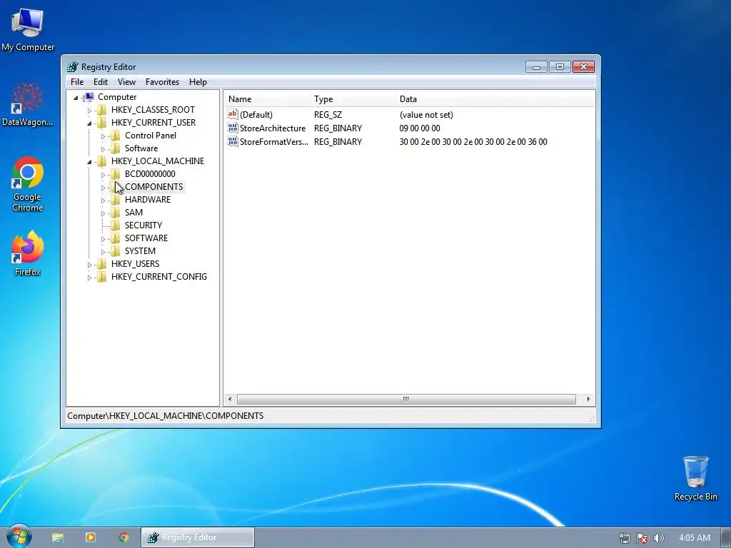Click the HKEY_LOCAL_MACHINE folder icon
This screenshot has height=548, width=731.
101,161
